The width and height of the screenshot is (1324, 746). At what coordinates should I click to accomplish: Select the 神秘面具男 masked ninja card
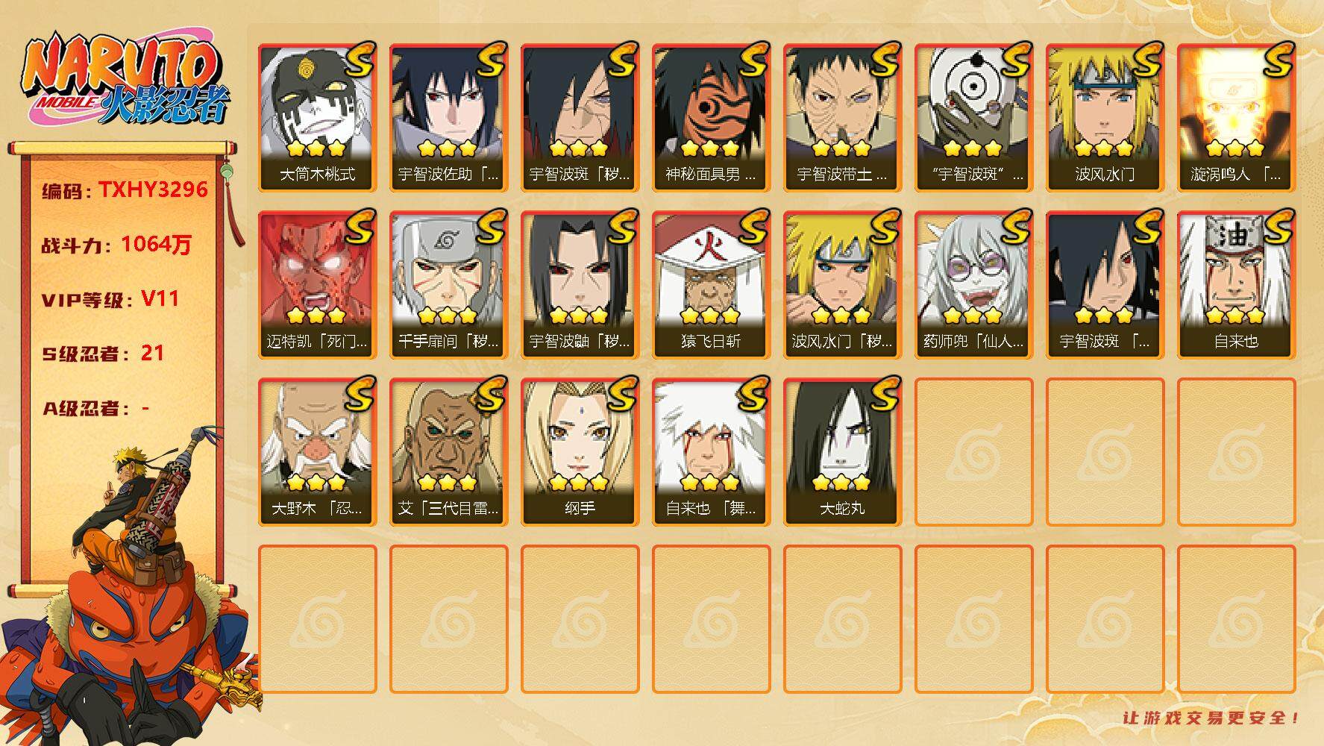[711, 118]
